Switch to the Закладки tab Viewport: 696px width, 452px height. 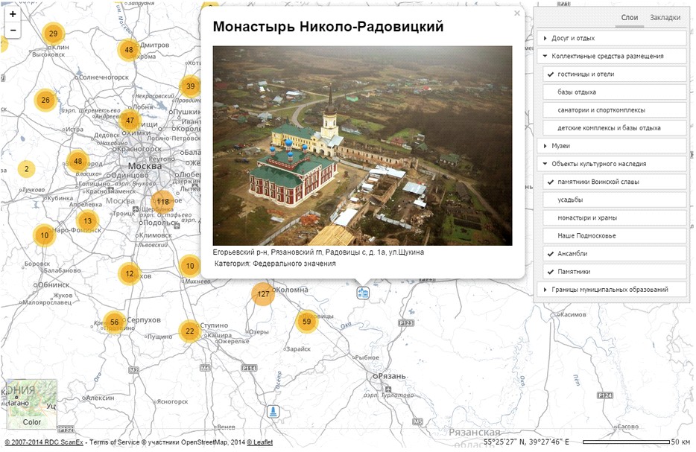(x=665, y=17)
